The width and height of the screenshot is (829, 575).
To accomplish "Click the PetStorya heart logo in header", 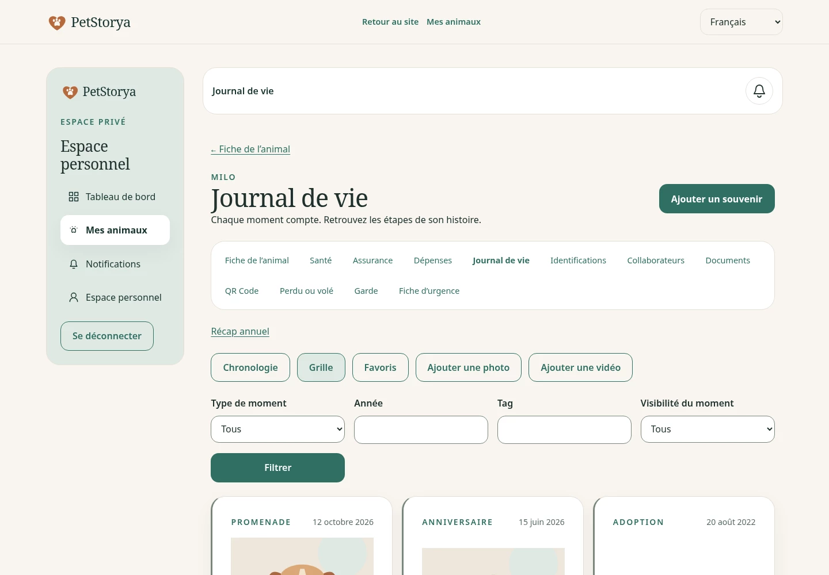I will (57, 22).
